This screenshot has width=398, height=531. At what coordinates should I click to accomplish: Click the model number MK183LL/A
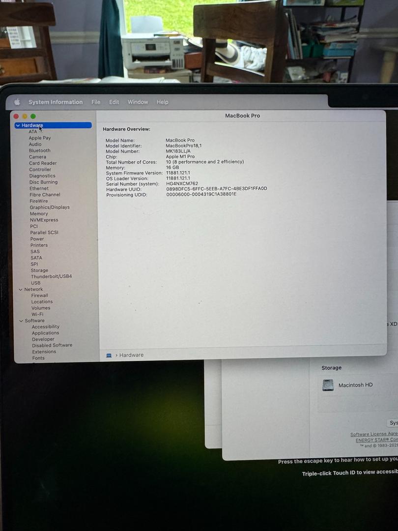(178, 151)
